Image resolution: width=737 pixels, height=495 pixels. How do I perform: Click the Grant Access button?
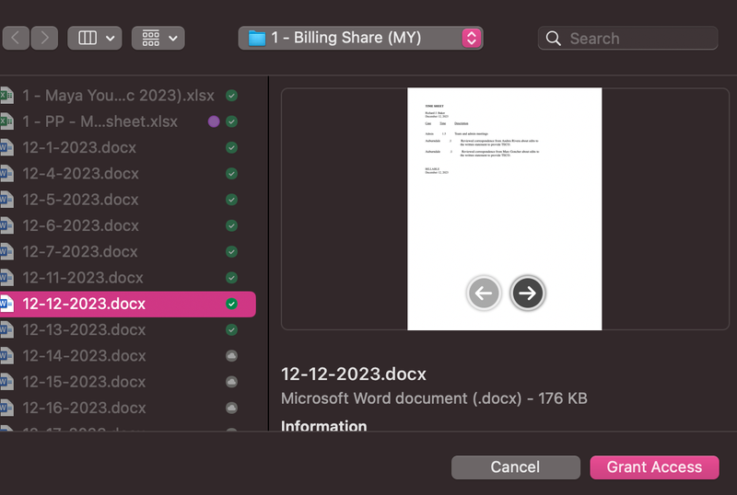654,467
